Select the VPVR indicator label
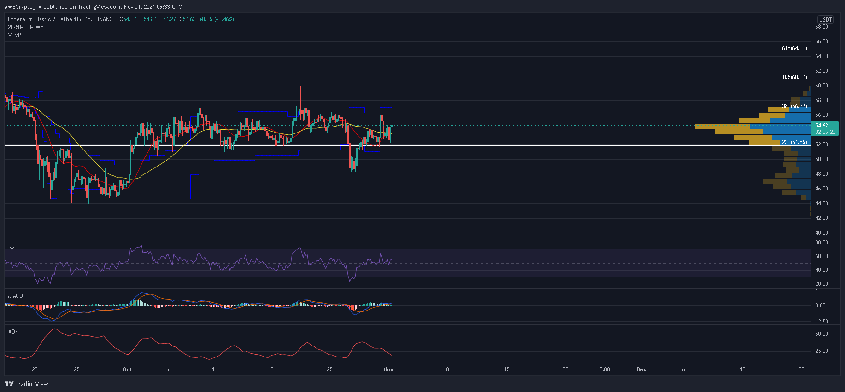Screen dimensions: 845x392 [14, 35]
